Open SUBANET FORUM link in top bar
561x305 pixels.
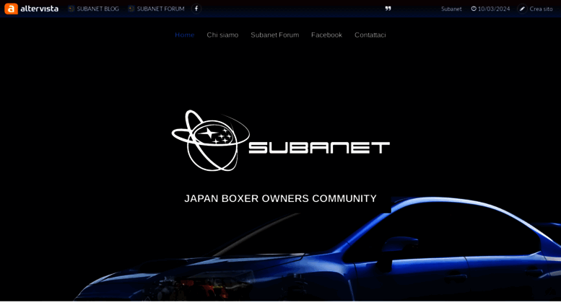click(160, 9)
